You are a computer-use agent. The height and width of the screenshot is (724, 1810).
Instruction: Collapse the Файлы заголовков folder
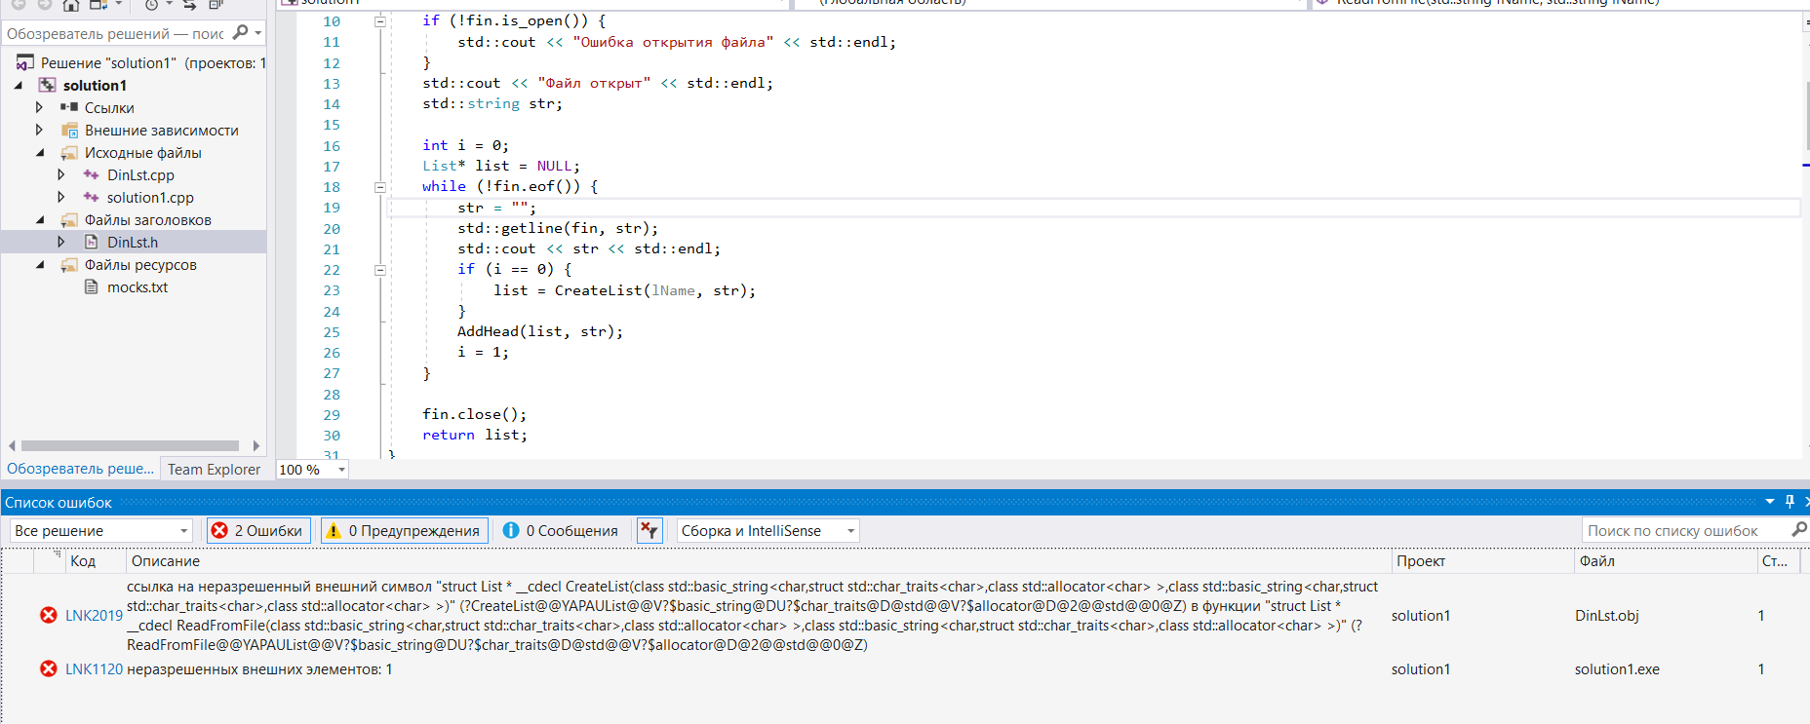(x=40, y=220)
